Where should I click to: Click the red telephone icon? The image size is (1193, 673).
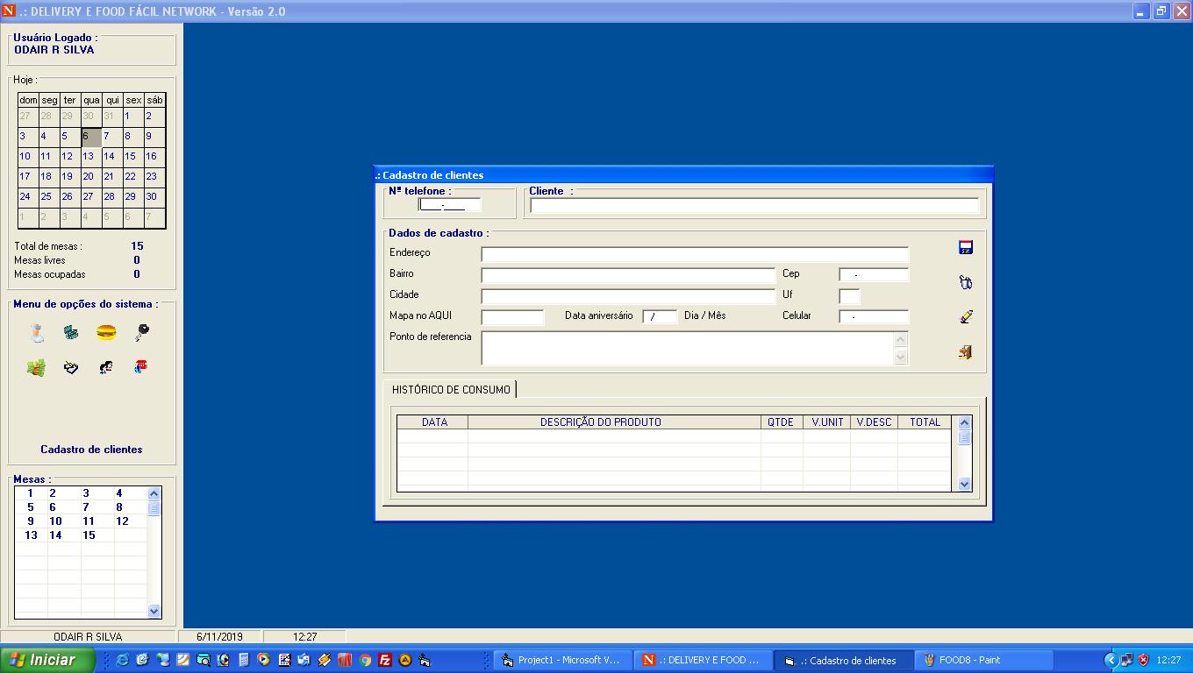coord(141,368)
